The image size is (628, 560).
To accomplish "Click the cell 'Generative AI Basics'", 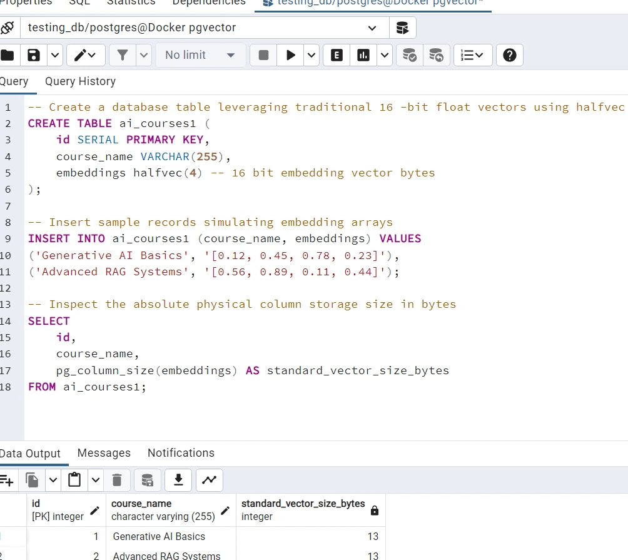I will (x=171, y=536).
